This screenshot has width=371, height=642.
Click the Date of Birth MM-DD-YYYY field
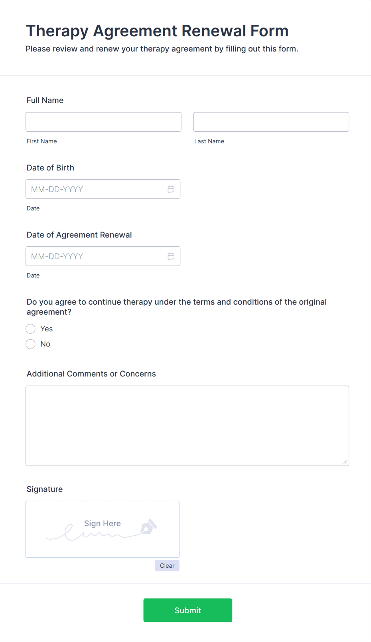(96, 189)
